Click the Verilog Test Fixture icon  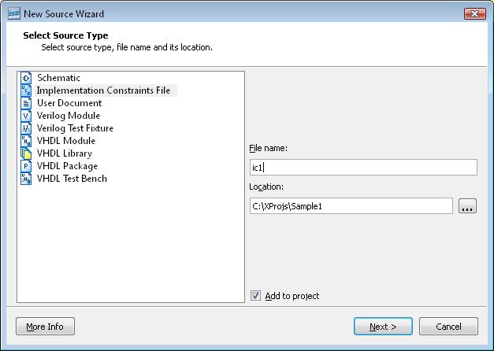[x=26, y=128]
